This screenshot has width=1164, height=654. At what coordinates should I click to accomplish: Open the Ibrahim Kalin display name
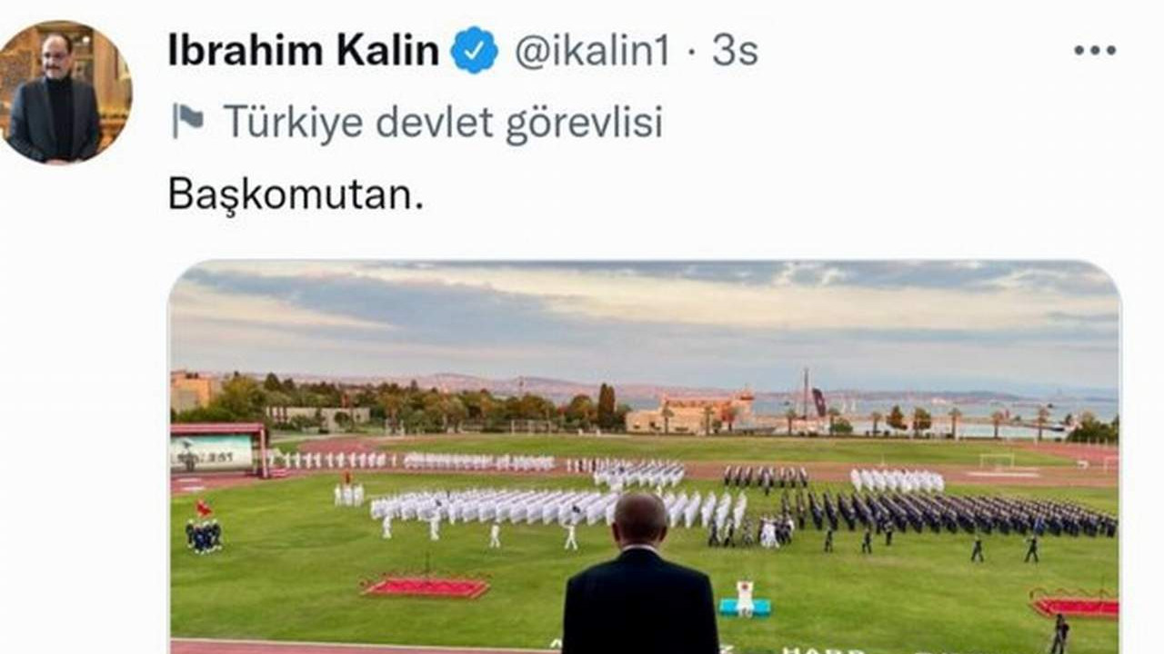click(304, 51)
